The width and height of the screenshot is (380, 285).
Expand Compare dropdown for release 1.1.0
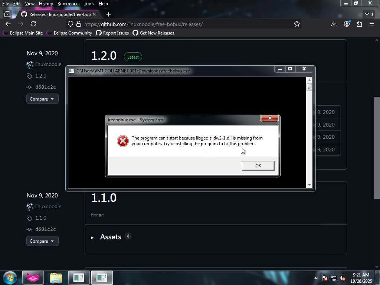click(42, 241)
